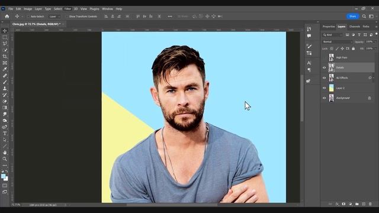Select the Chris.jpg document tab
Image resolution: width=379 pixels, height=213 pixels.
(x=37, y=24)
